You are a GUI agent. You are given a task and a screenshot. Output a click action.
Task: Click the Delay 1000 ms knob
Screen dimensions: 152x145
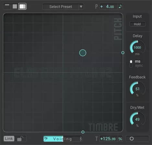(x=137, y=47)
